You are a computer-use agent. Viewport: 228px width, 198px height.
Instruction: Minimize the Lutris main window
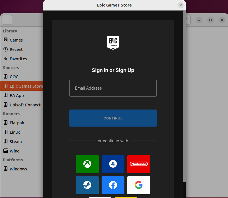199,20
